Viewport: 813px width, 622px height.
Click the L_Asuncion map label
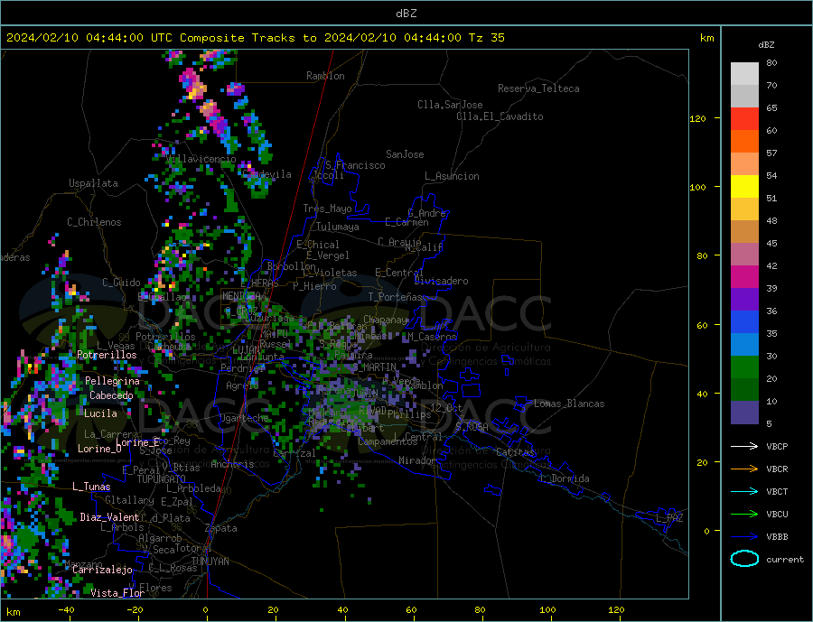point(453,176)
